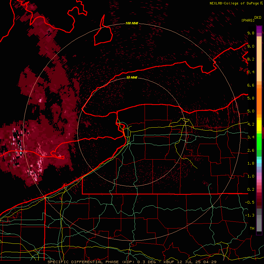Click the 50 NMI range ring label
Screen dimensions: 264x264
tap(132, 77)
